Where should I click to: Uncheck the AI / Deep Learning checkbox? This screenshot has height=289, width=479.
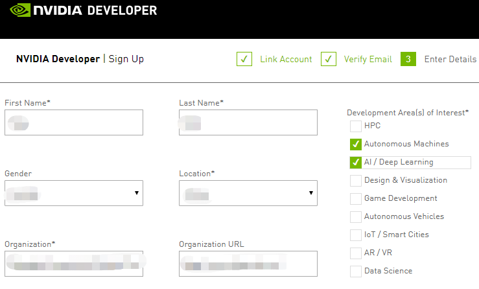[356, 162]
